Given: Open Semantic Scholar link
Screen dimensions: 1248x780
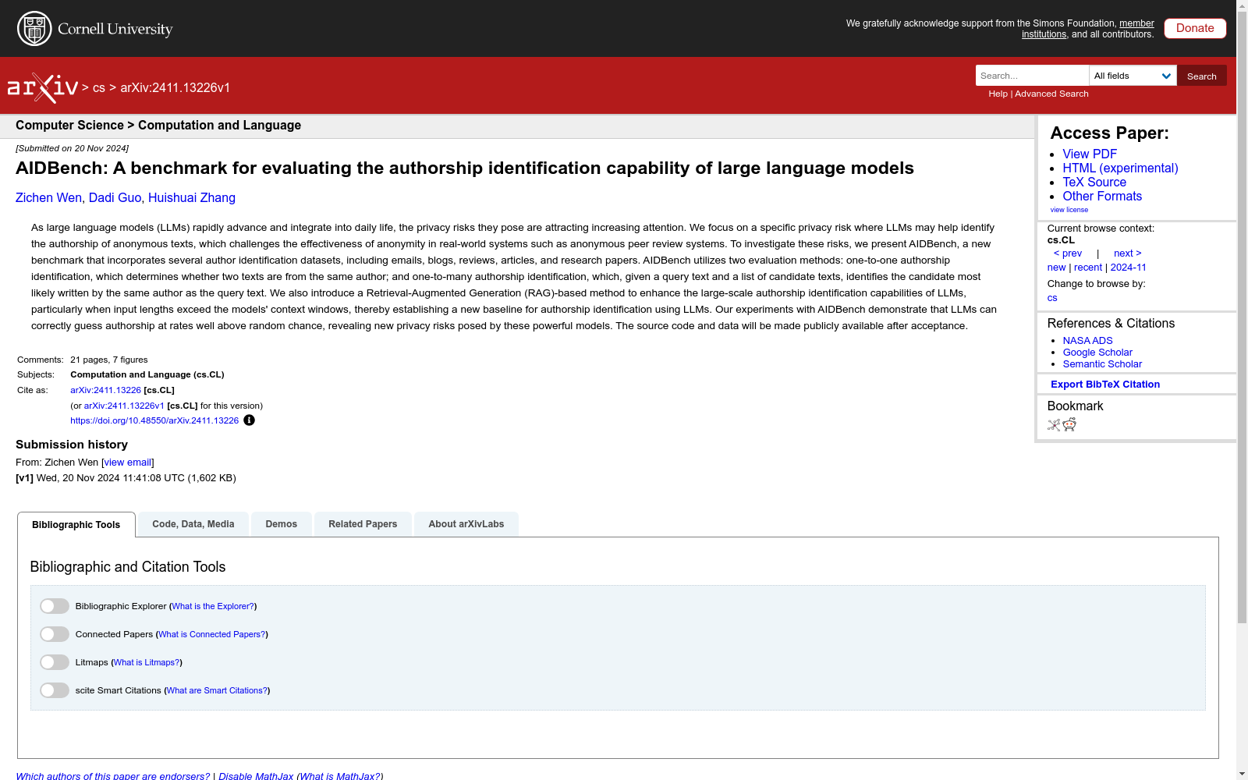Looking at the screenshot, I should (x=1102, y=364).
